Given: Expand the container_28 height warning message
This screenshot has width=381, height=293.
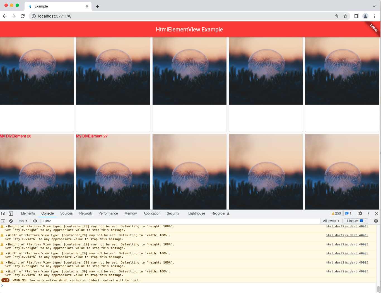Looking at the screenshot, I should click(7, 226).
